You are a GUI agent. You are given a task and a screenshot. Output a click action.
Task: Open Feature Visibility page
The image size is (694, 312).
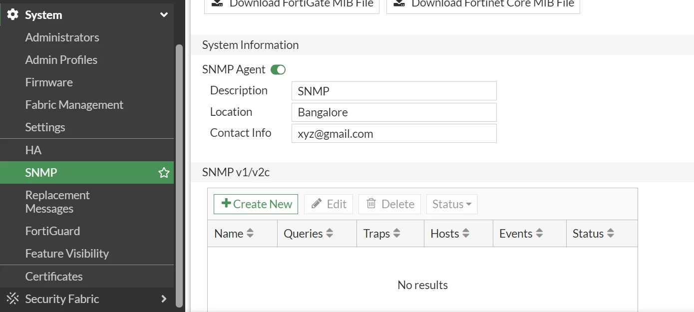[x=67, y=254]
